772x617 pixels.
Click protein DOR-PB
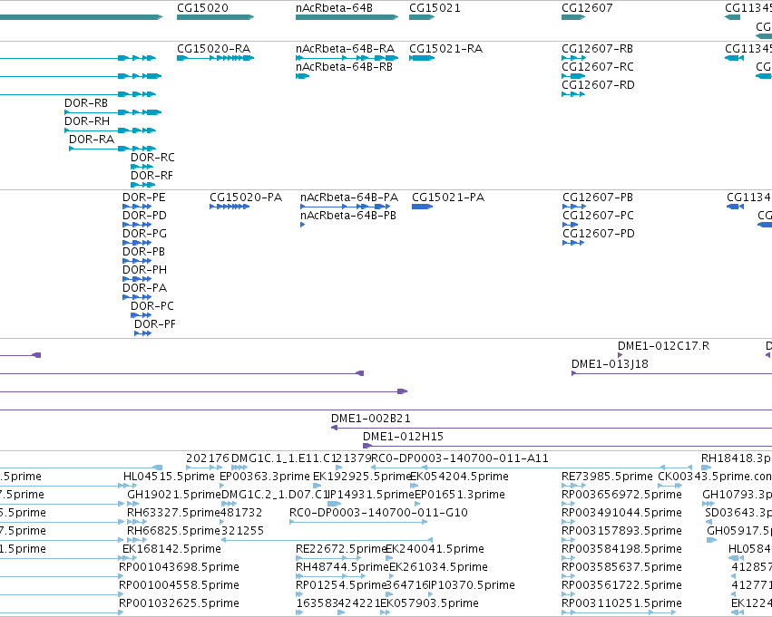143,252
